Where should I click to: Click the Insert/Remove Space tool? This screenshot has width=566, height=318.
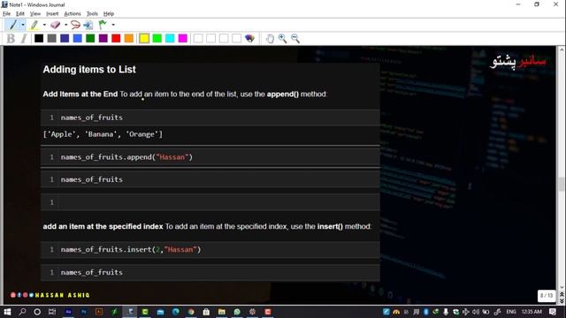tap(88, 25)
